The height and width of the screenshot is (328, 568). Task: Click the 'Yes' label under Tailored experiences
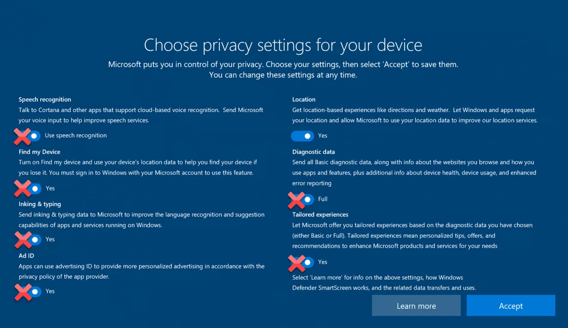click(x=323, y=262)
